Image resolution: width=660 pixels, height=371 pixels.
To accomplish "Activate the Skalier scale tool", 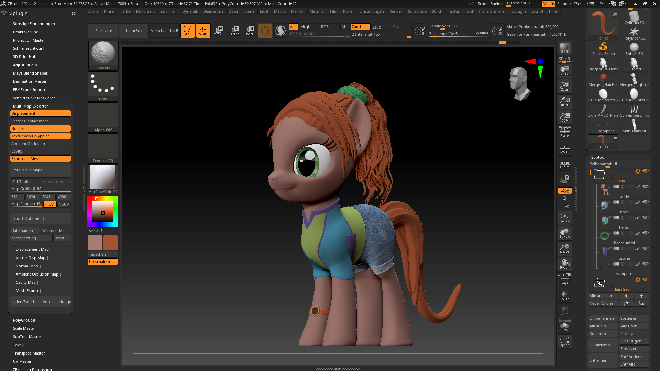I will click(x=234, y=31).
